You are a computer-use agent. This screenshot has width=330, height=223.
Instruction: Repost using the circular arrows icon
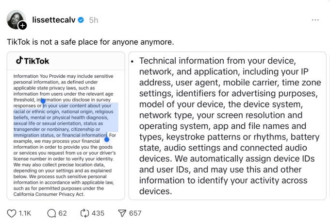[x=84, y=213]
